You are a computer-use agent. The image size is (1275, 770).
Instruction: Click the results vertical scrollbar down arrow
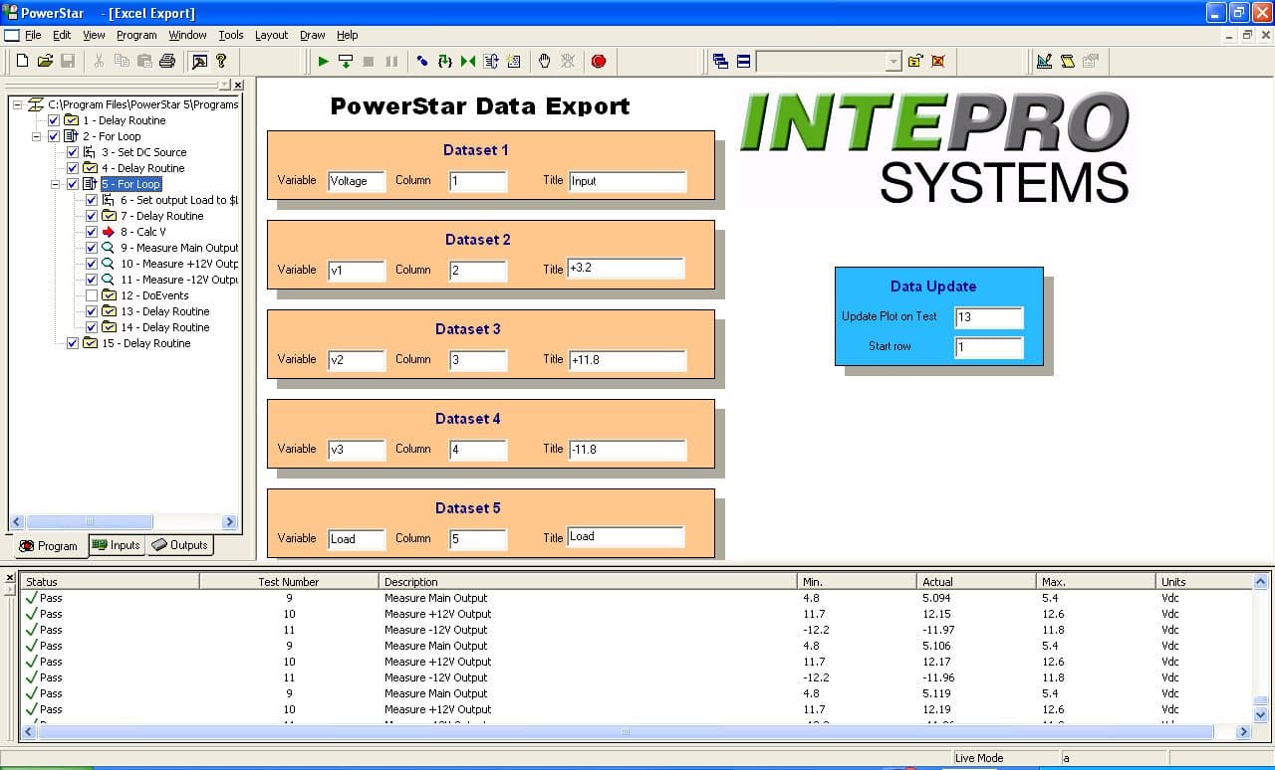point(1260,714)
